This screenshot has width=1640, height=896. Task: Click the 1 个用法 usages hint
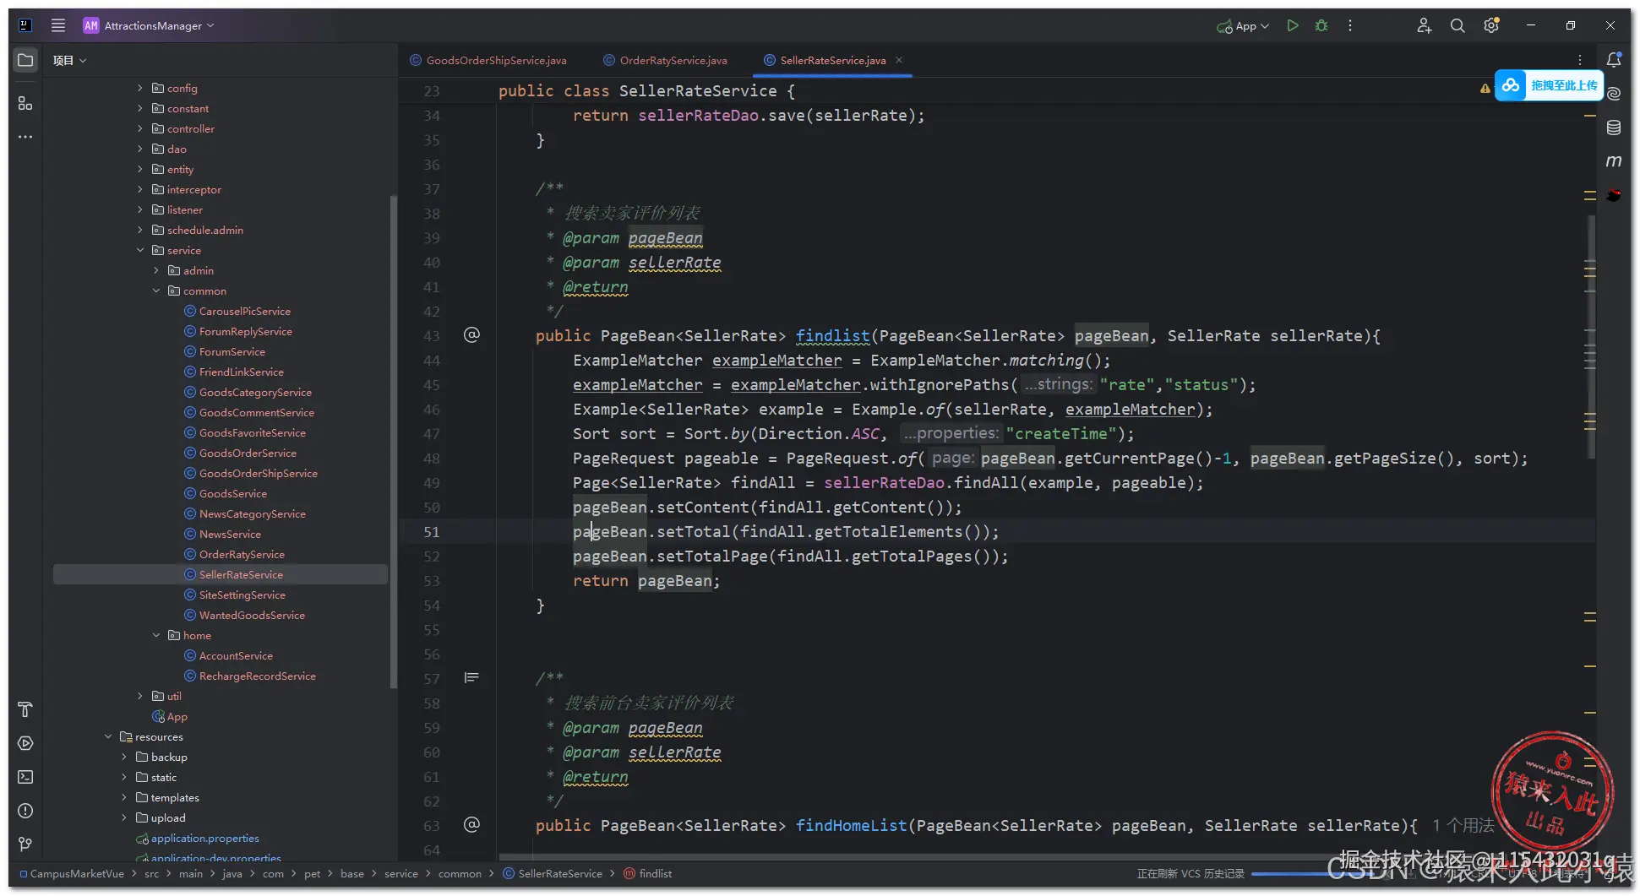point(1463,825)
